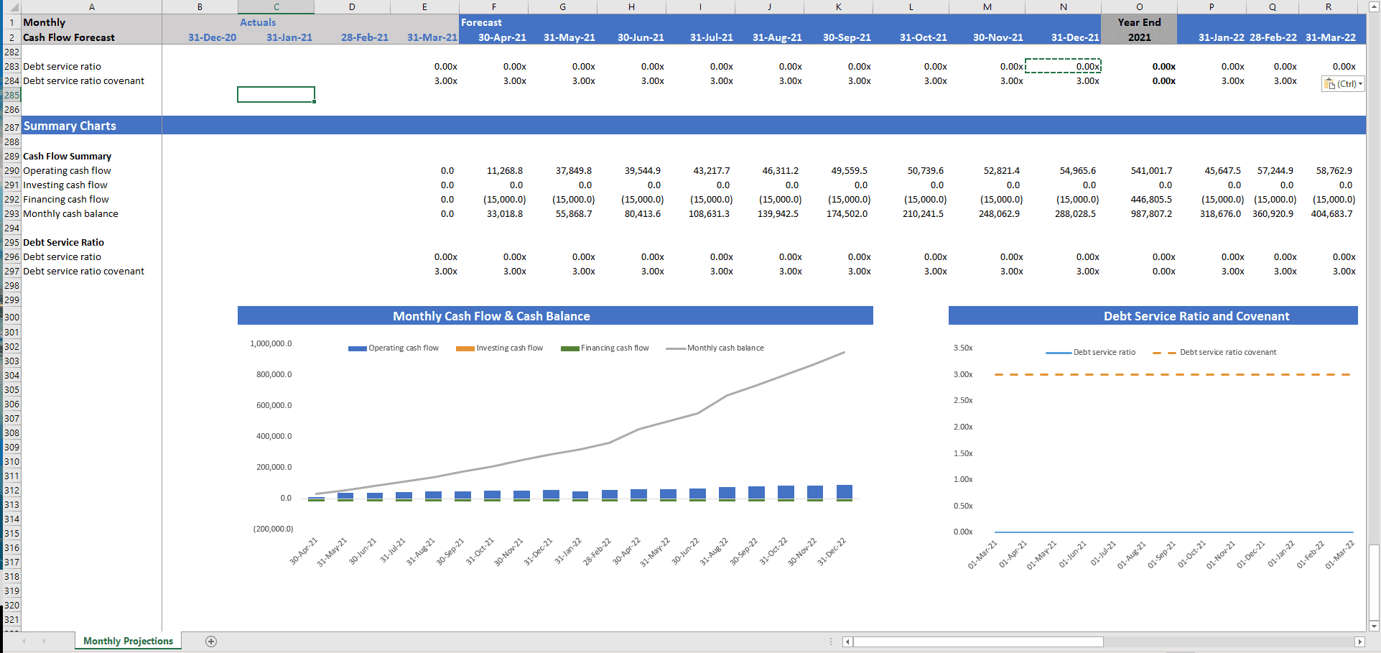Click the copied cell with dashed border
The image size is (1381, 653).
pos(1063,66)
